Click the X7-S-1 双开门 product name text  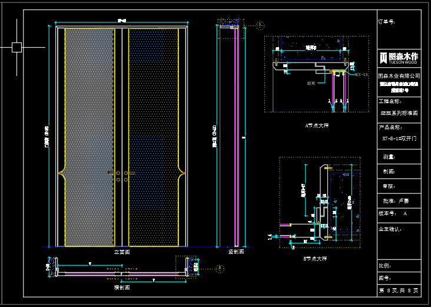[399, 139]
